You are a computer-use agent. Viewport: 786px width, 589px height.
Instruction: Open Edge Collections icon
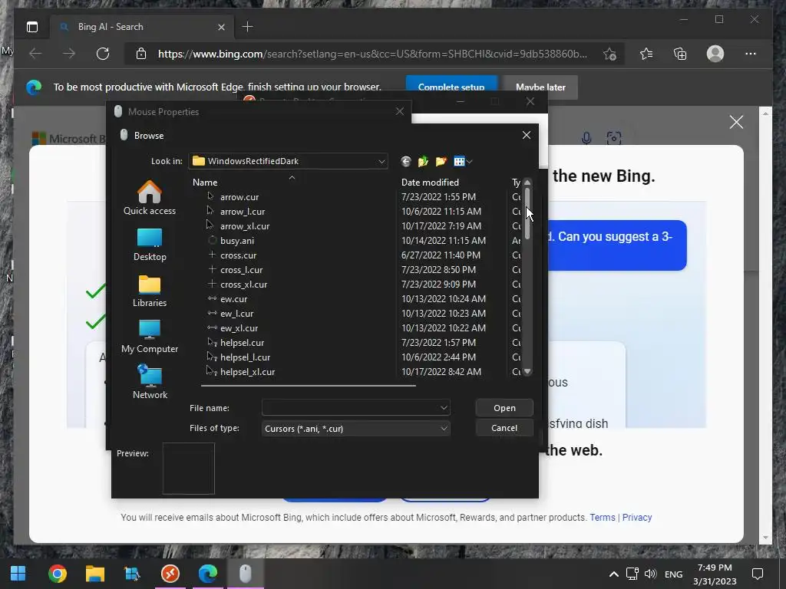click(680, 54)
